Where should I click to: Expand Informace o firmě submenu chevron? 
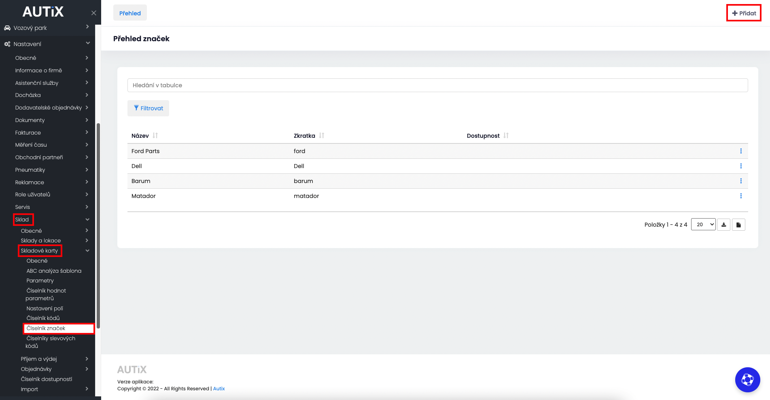coord(87,70)
